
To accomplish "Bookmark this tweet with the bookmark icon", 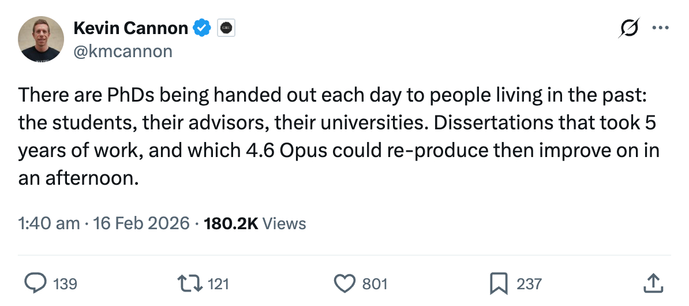I will [x=498, y=283].
